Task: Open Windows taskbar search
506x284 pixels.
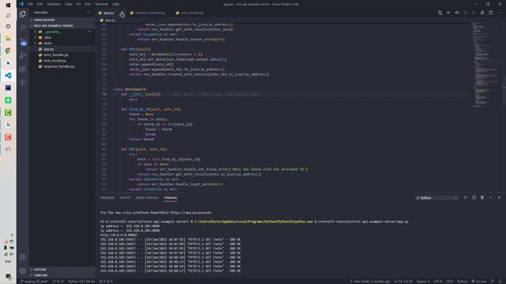Action: coord(8,15)
